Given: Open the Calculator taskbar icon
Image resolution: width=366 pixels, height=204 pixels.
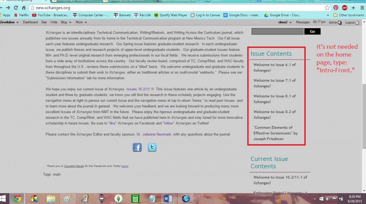Looking at the screenshot, I should pos(135,199).
